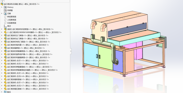Click the 右门焊接<1> subassembly icon
The width and height of the screenshot is (183, 93).
click(x=5, y=39)
